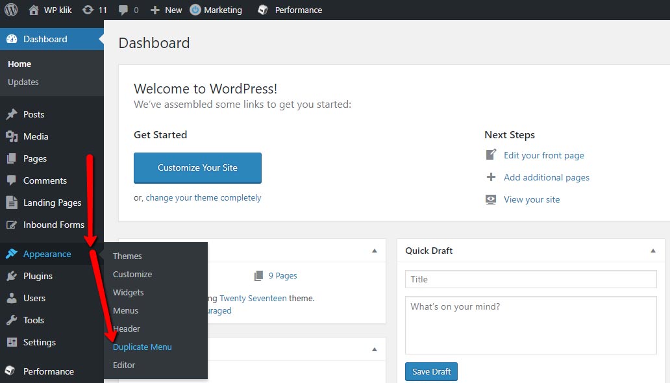Screen dimensions: 670x383
Task: Click the plus icon beside New
Action: (155, 10)
